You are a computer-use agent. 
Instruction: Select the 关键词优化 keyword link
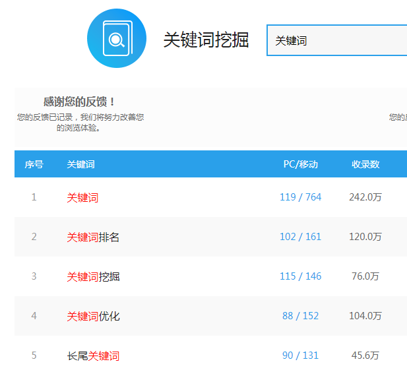click(93, 316)
